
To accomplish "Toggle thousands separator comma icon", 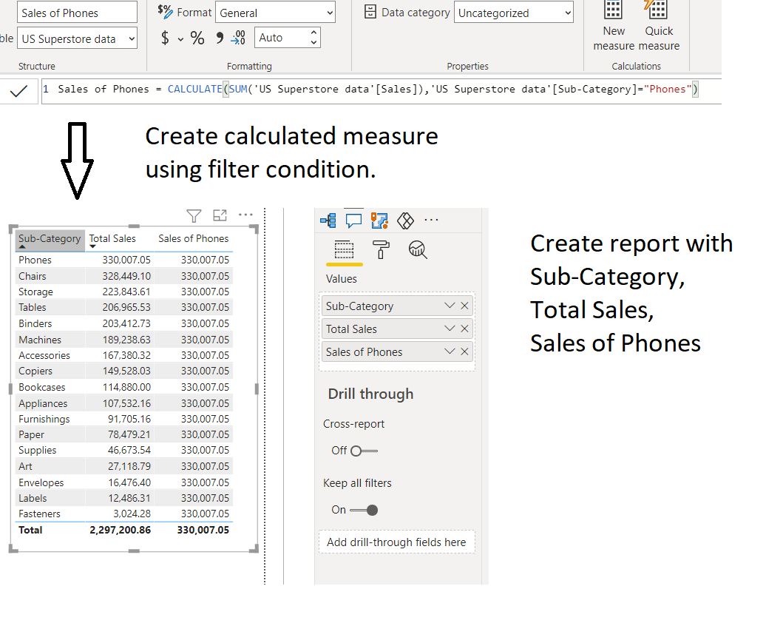I will click(220, 38).
